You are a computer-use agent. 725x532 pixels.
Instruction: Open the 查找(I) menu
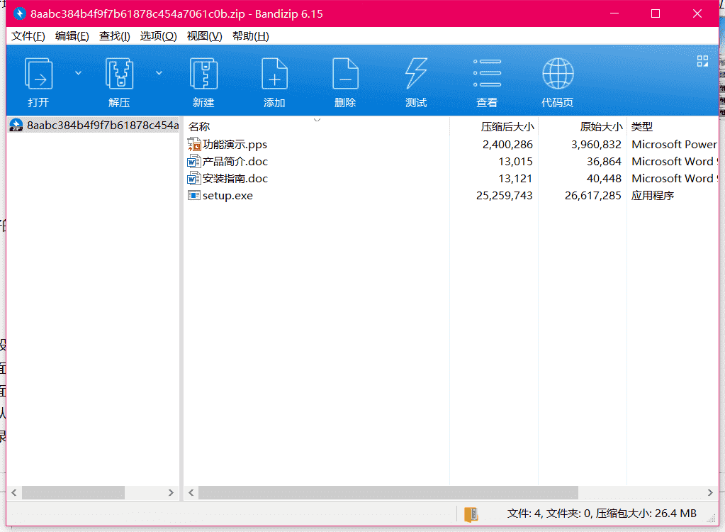coord(115,36)
